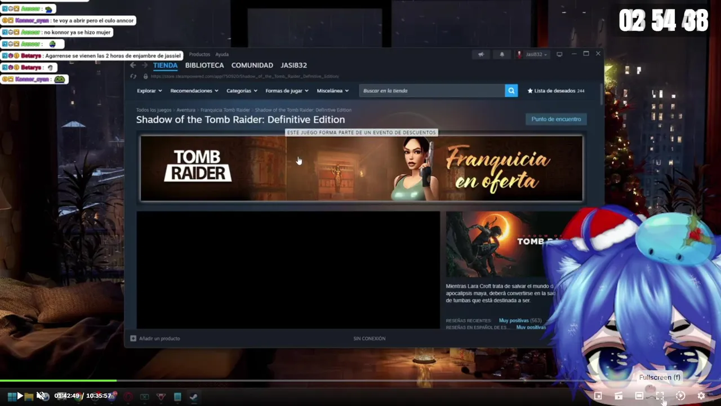The height and width of the screenshot is (406, 721).
Task: Open the Windows Start button
Action: pos(11,396)
